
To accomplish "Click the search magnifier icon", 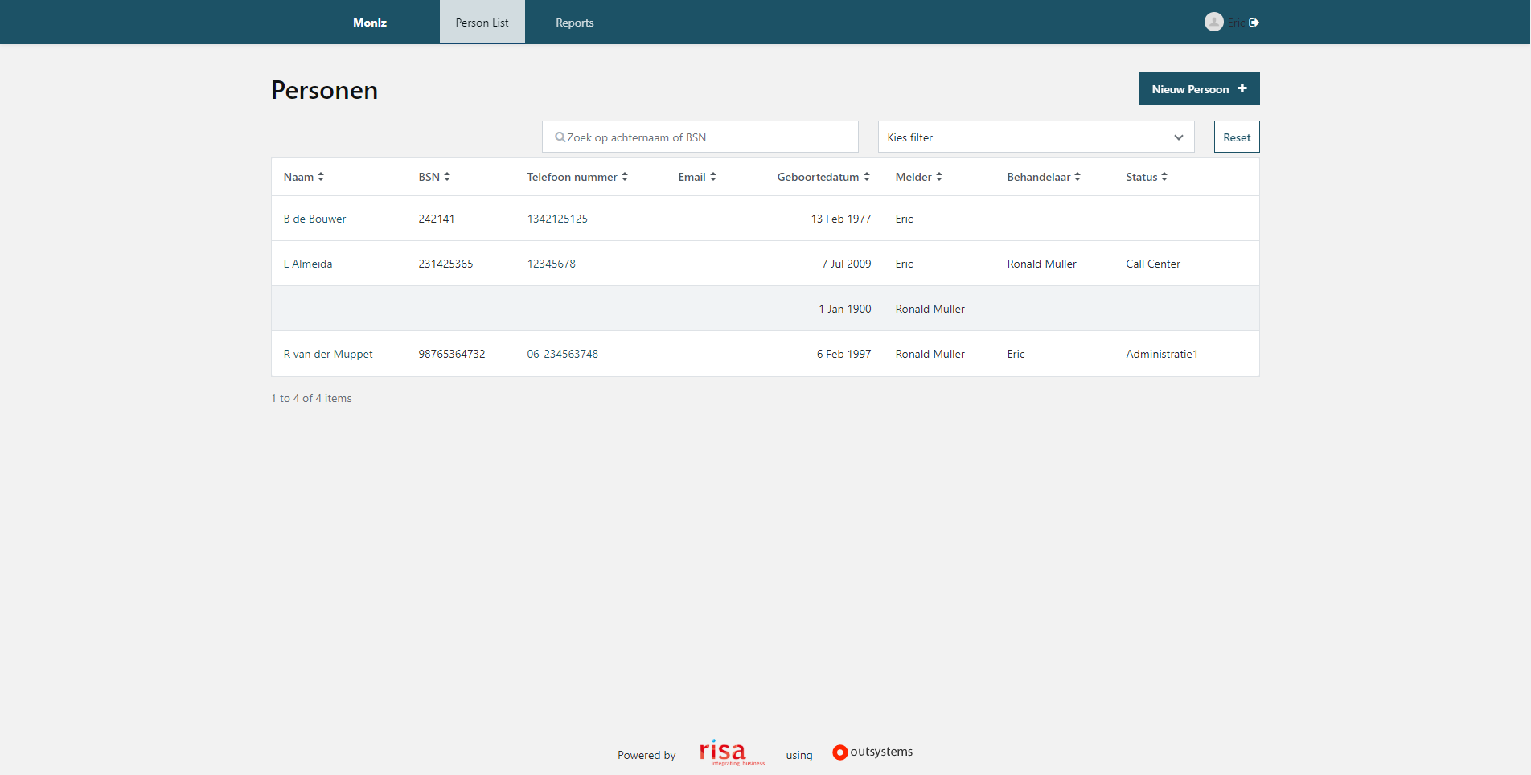I will point(560,137).
